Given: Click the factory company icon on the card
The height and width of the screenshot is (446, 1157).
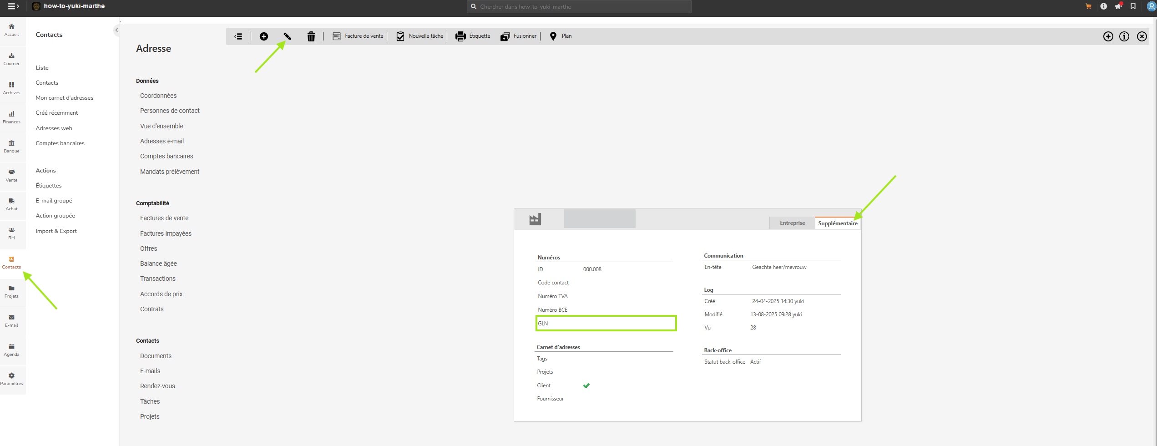Looking at the screenshot, I should click(535, 219).
